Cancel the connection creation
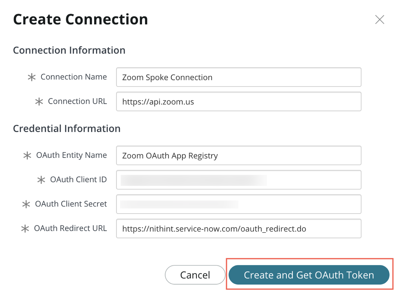406x298 pixels. click(195, 275)
